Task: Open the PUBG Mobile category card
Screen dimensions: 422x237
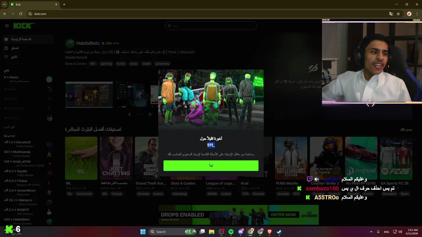Action: [291, 158]
